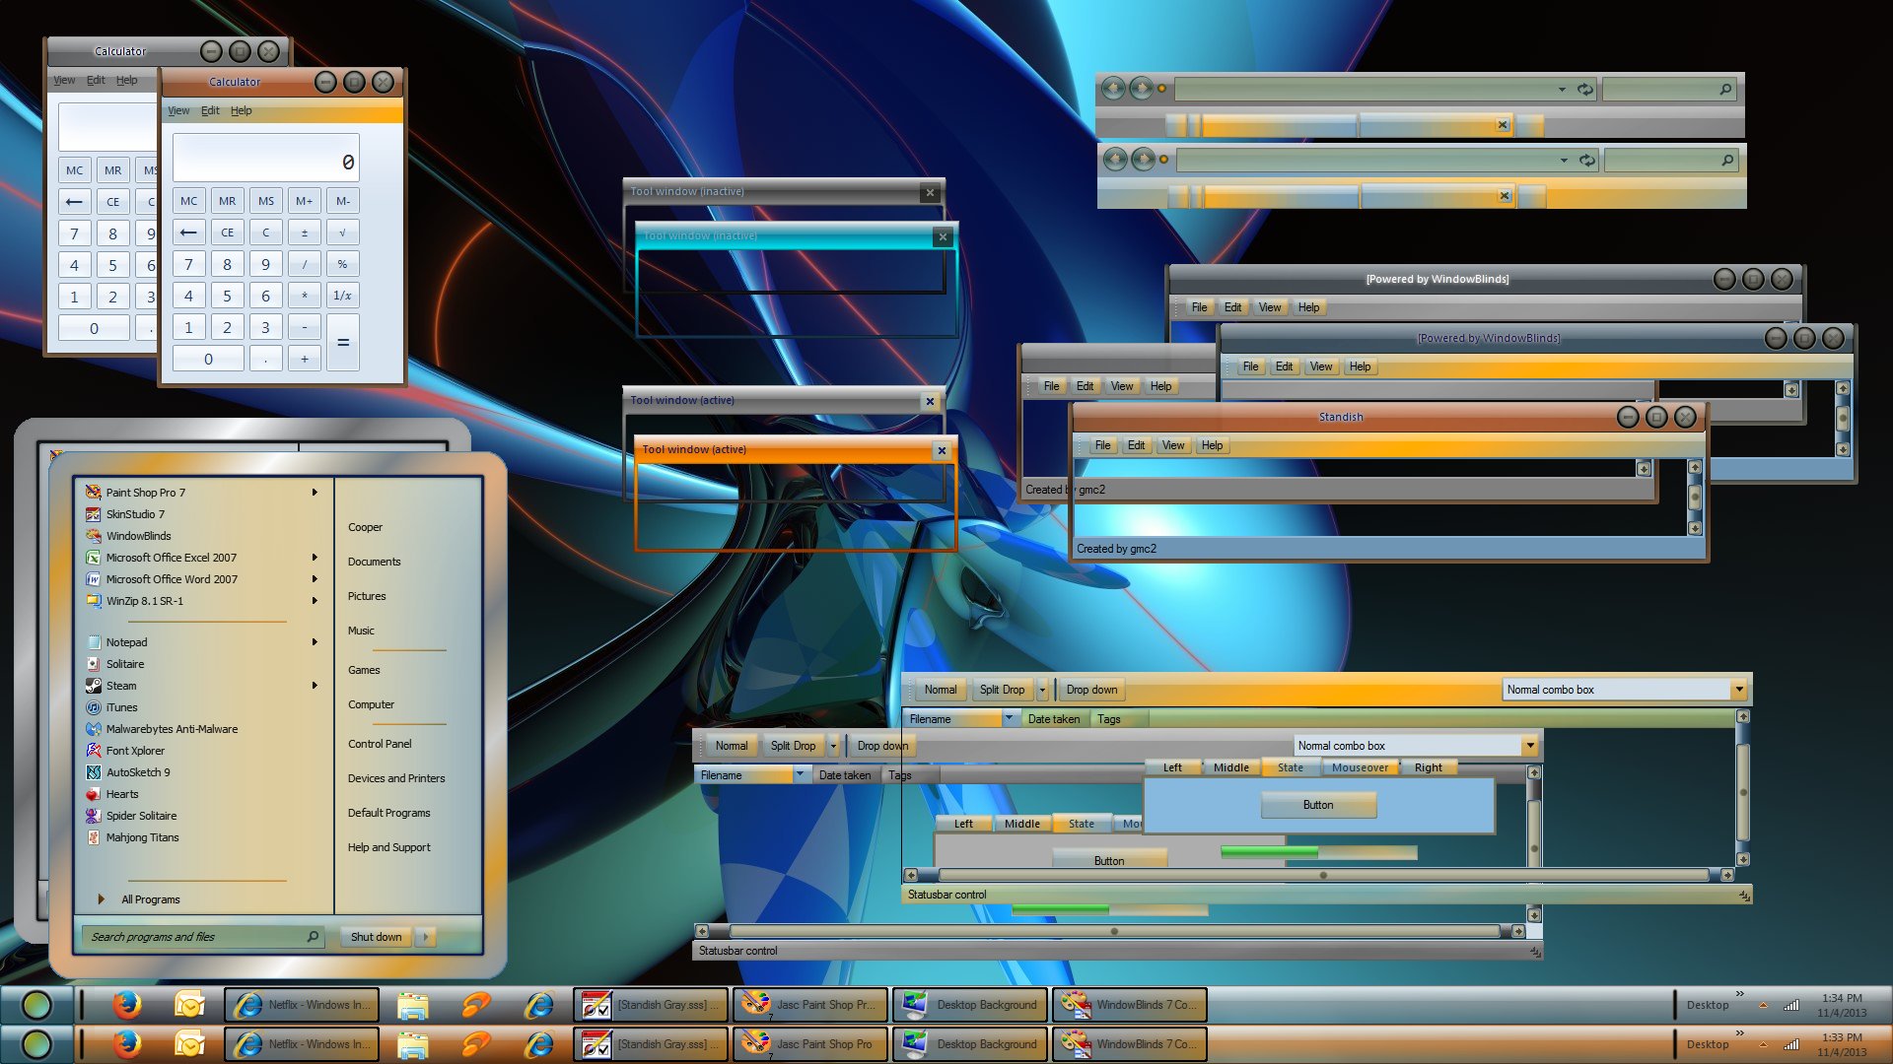Expand the Notepad submenu arrow

coord(315,642)
